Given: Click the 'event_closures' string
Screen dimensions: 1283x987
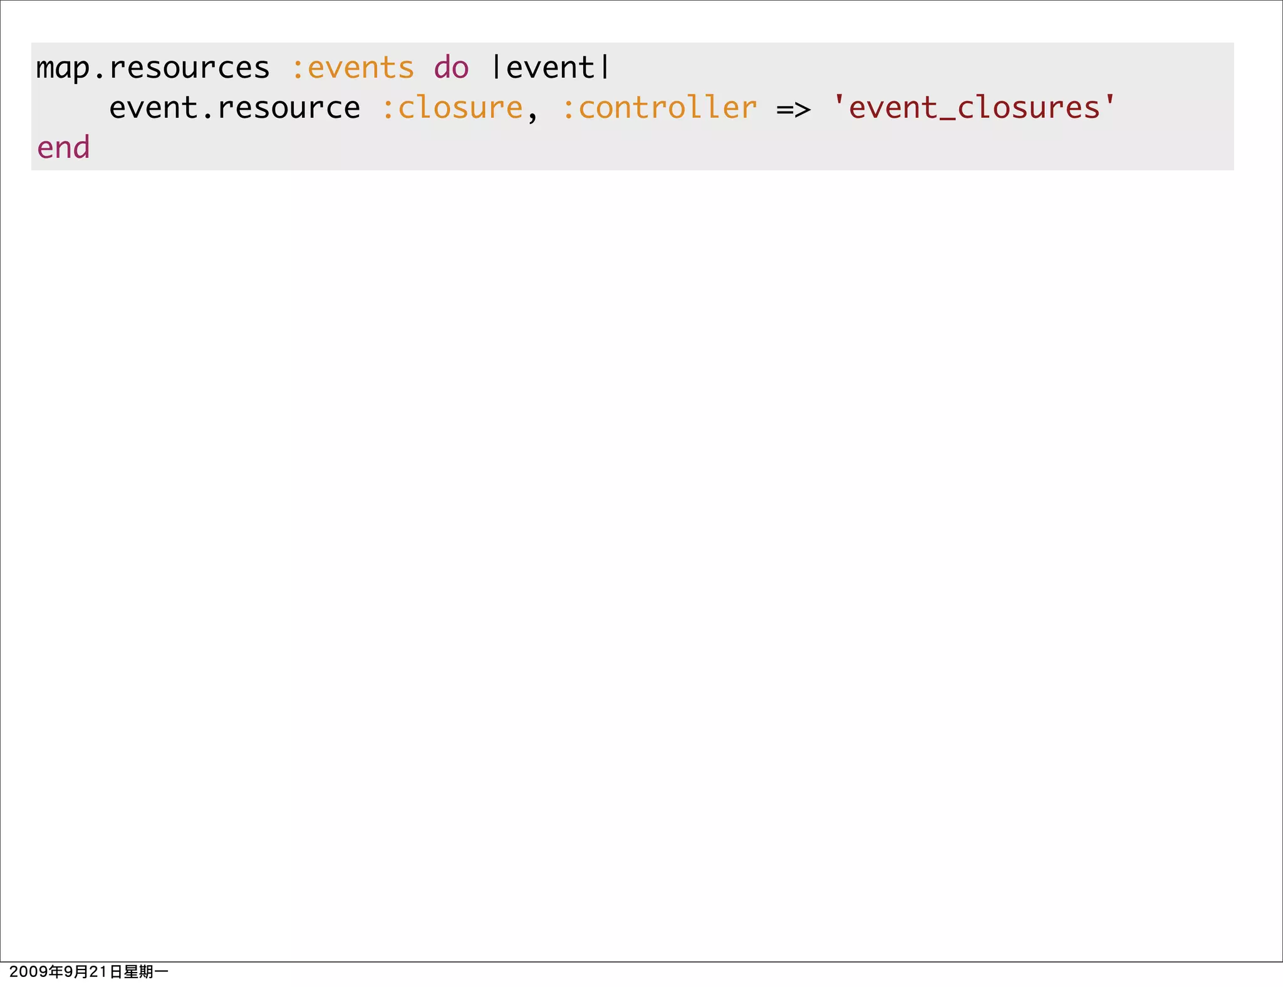Looking at the screenshot, I should (975, 108).
